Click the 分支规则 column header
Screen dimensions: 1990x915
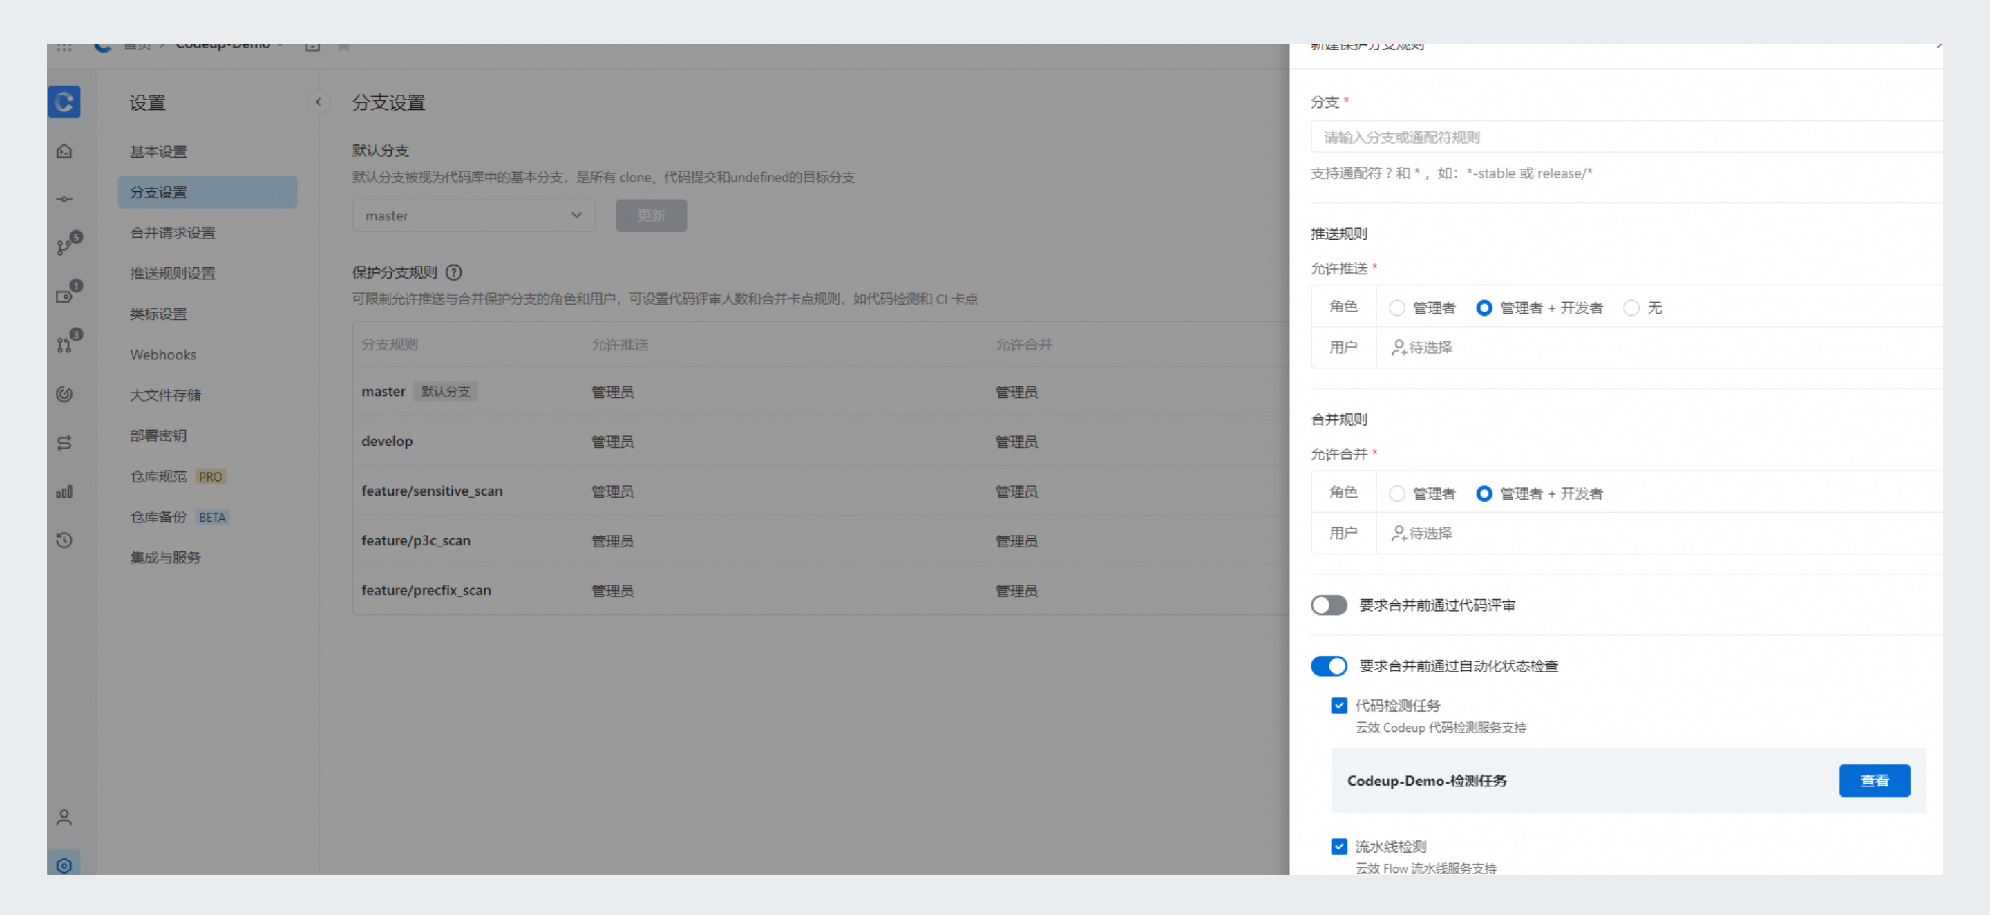point(389,345)
